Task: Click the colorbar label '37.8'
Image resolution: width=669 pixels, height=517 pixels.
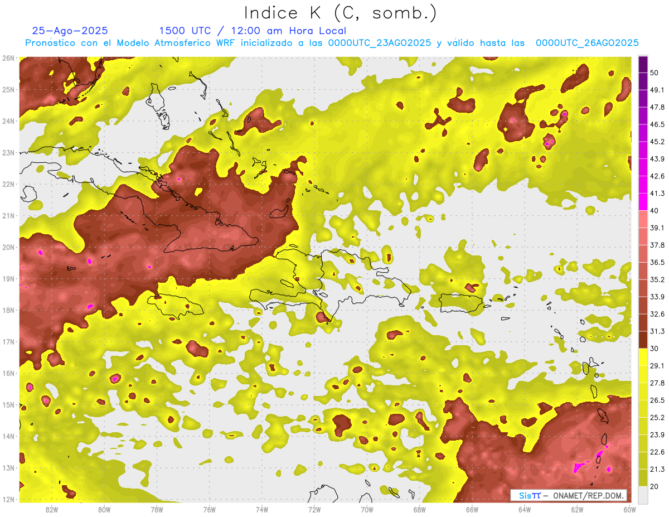Action: 657,245
